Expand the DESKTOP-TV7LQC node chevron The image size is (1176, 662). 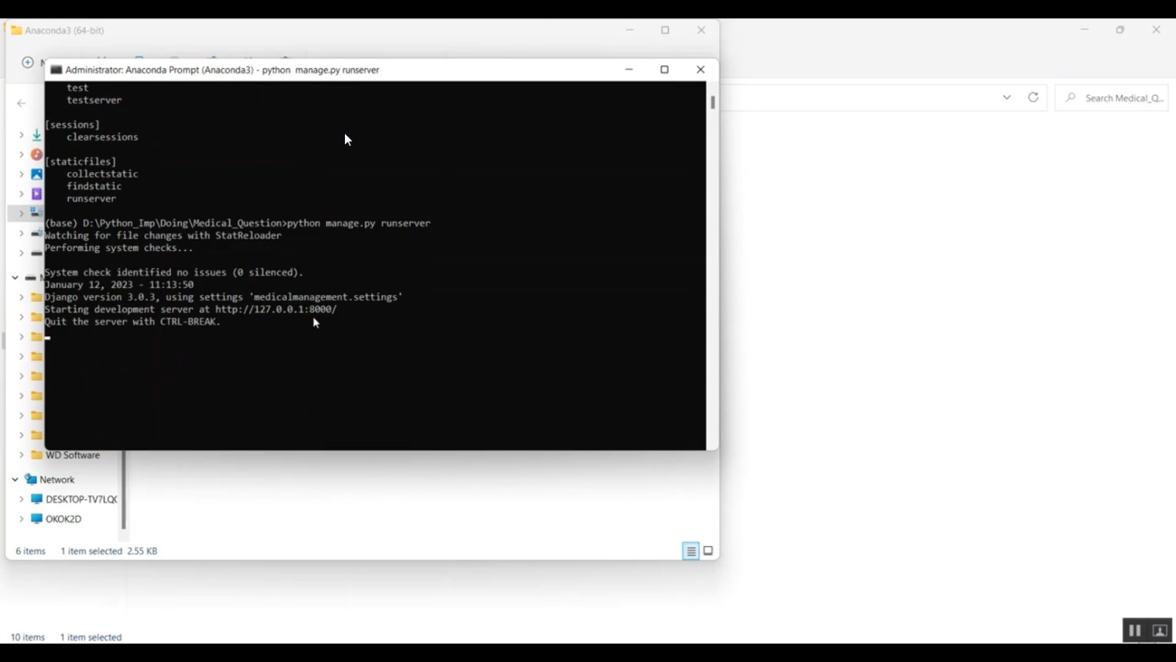21,499
